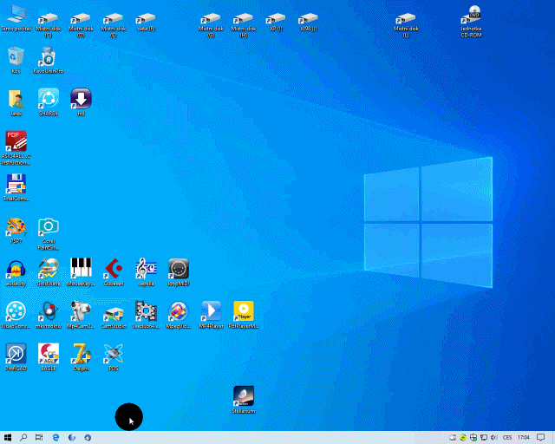Click the loopMIDI shortcut

tap(179, 272)
